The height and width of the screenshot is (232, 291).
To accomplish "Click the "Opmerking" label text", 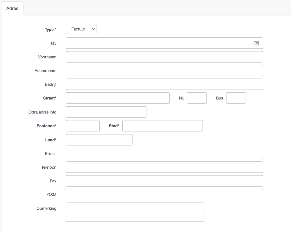I will click(46, 209).
